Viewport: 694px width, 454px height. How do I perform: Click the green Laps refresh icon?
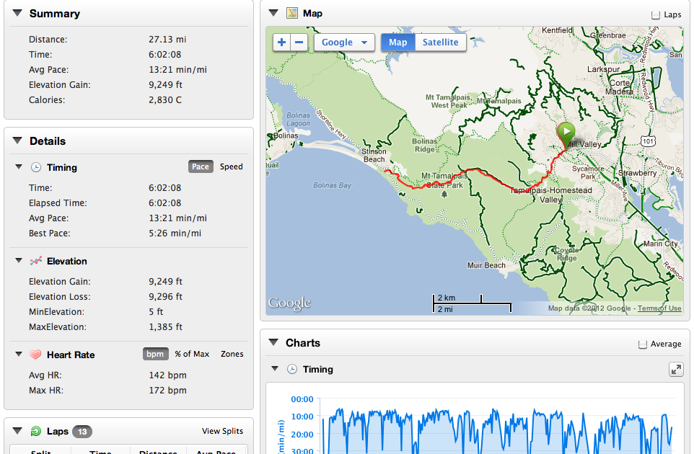click(x=36, y=432)
